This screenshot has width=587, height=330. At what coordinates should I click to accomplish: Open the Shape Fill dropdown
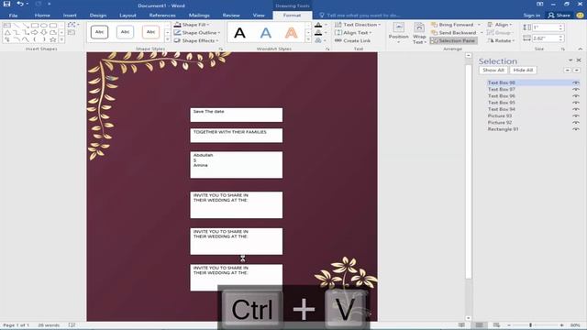tap(192, 25)
